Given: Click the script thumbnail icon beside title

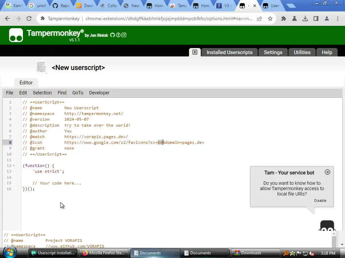Looking at the screenshot, I should pos(41,67).
